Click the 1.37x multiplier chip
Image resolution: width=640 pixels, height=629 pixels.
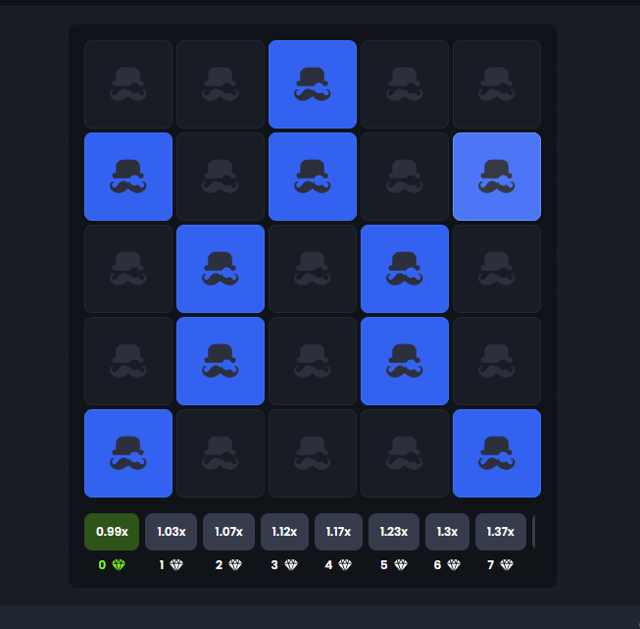501,532
